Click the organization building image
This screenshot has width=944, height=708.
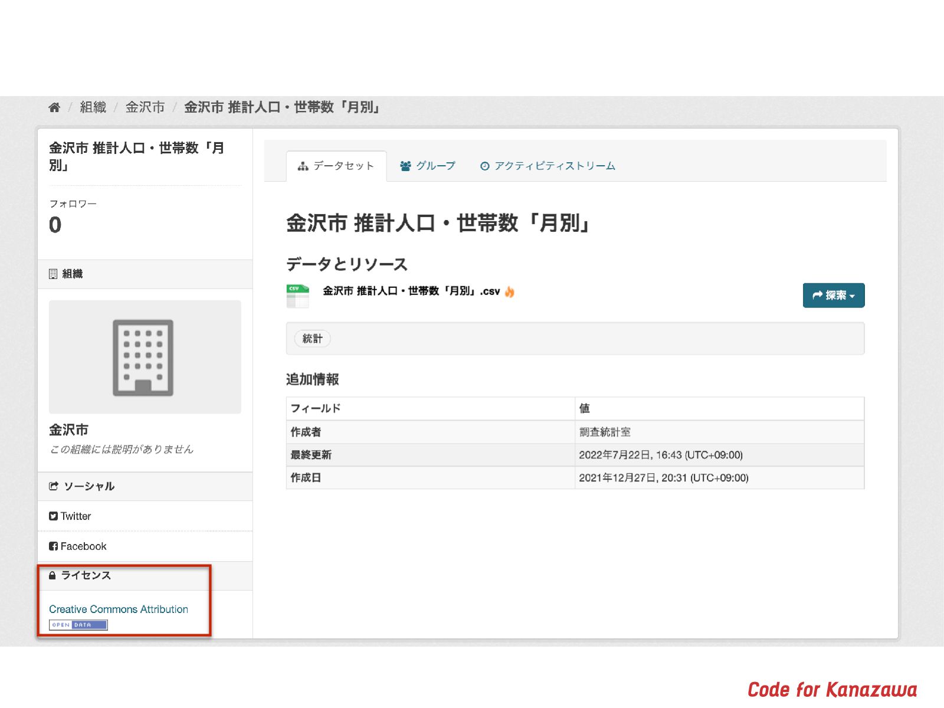145,357
